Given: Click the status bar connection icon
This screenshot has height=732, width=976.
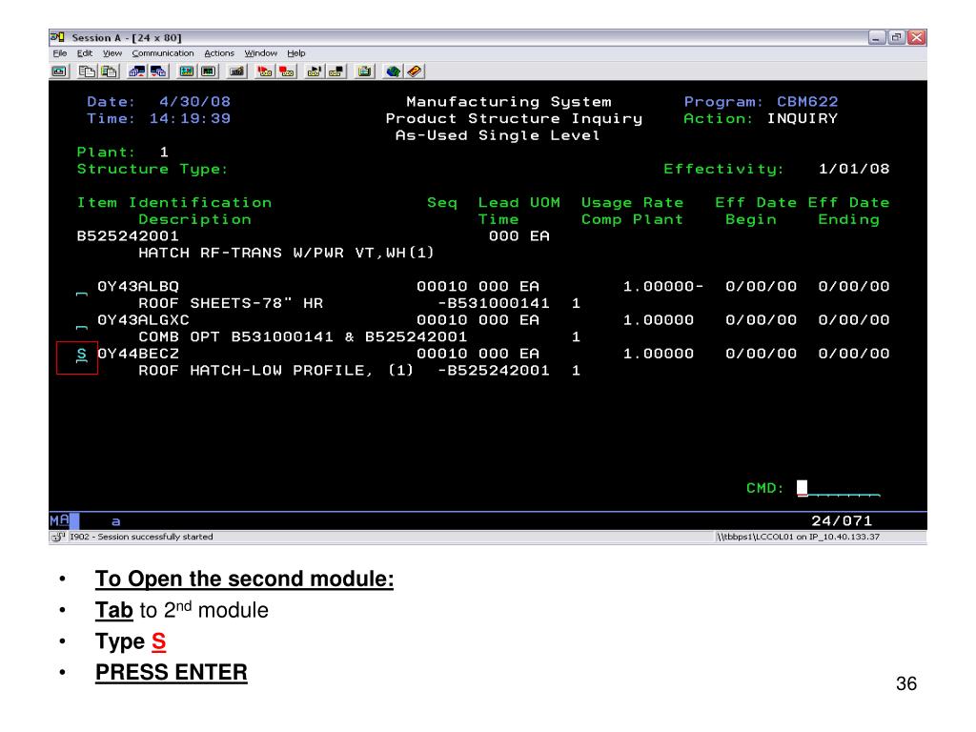Looking at the screenshot, I should (58, 537).
